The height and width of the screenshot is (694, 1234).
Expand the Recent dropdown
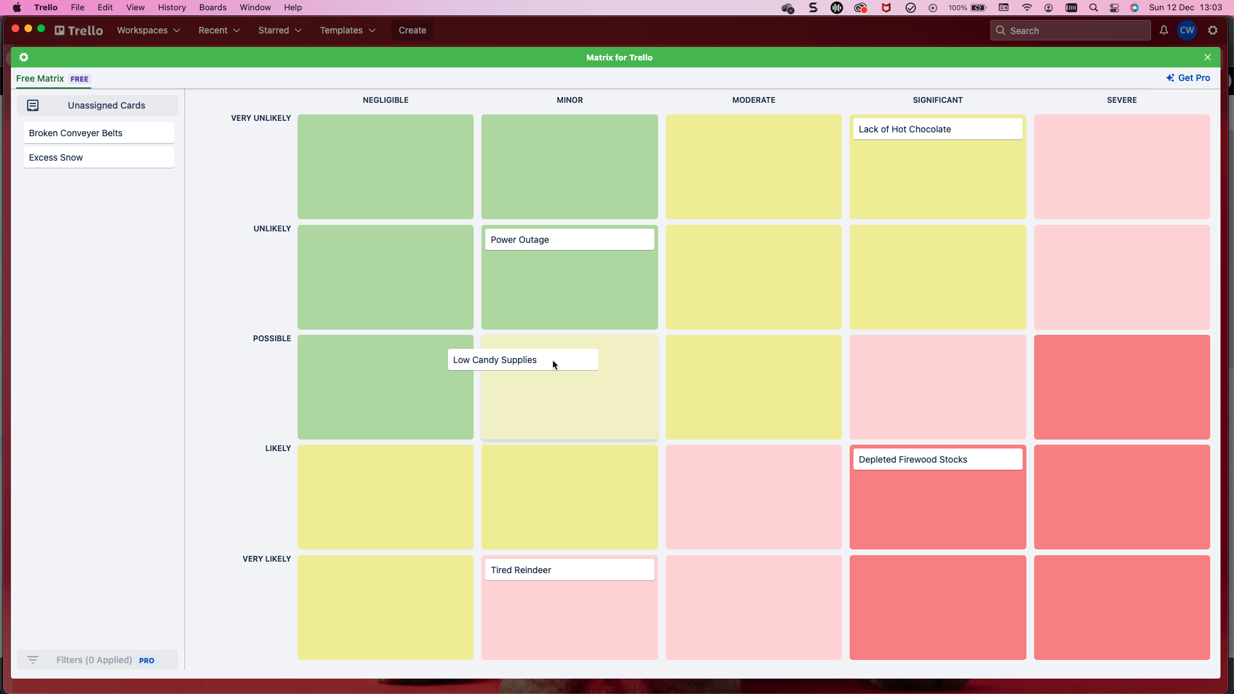click(x=219, y=30)
